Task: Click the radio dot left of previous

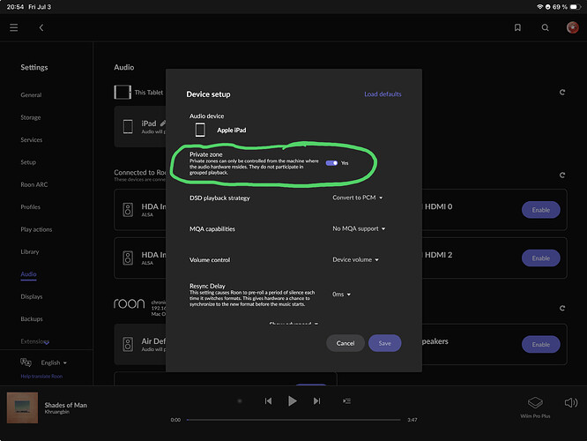Action: 240,401
